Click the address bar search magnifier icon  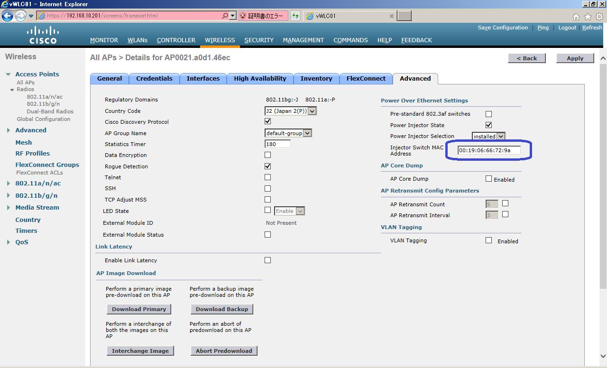click(x=225, y=16)
